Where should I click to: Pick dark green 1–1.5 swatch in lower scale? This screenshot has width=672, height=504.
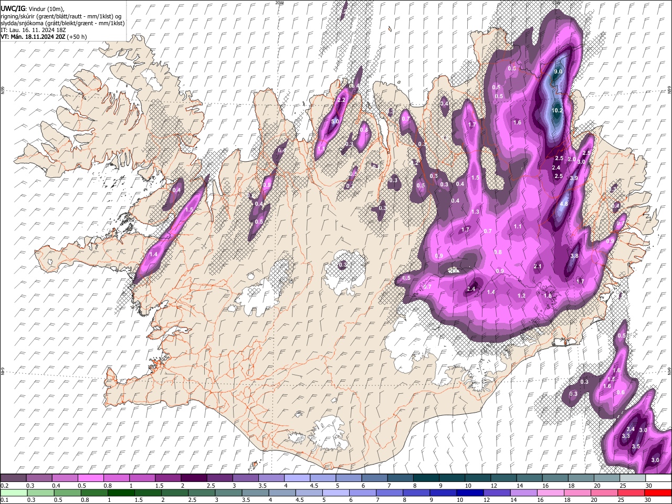point(122,493)
